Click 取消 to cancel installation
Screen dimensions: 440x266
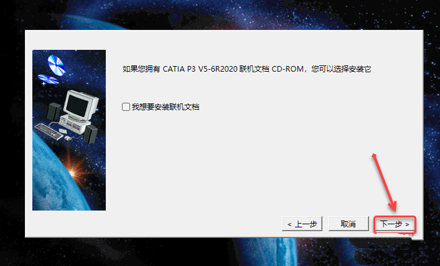[x=349, y=224]
